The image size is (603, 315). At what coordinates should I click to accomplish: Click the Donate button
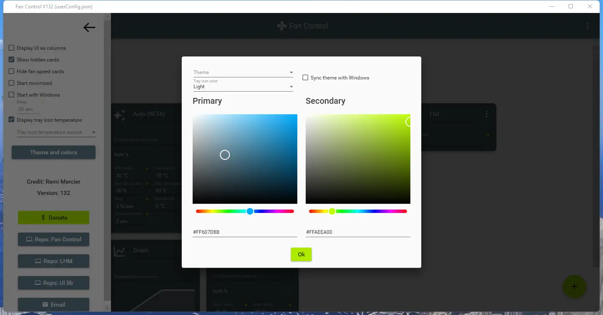tap(54, 218)
